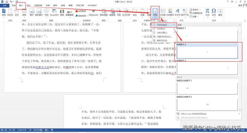Click the Text Box (文本框) icon
The width and height of the screenshot is (247, 133).
(x=163, y=13)
